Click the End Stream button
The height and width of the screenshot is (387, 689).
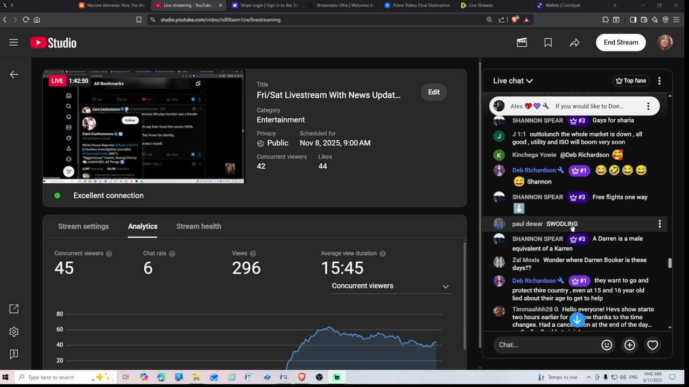point(621,42)
